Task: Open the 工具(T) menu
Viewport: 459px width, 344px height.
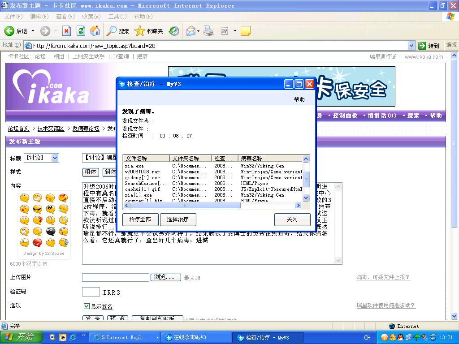Action: (117, 17)
